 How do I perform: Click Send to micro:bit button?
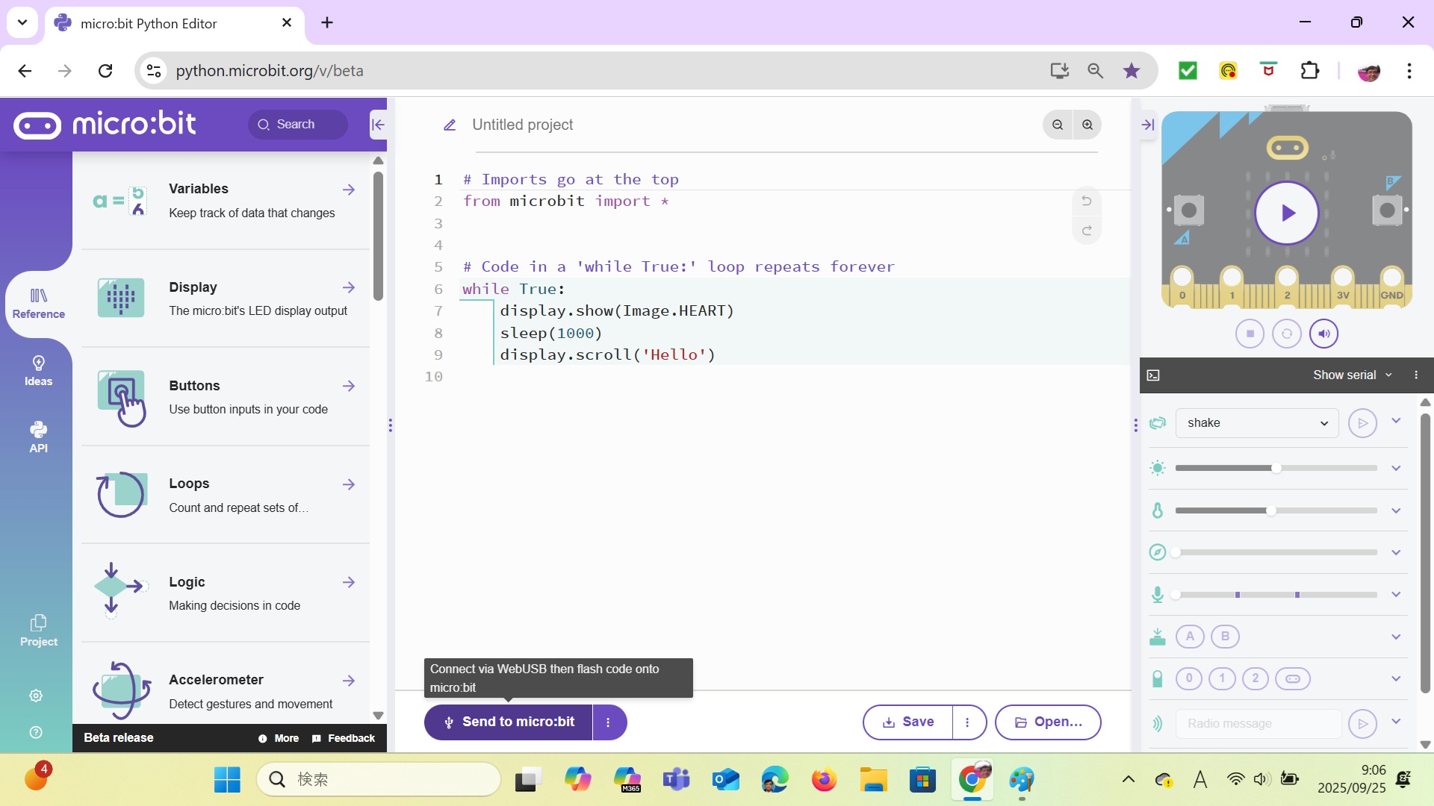pyautogui.click(x=509, y=722)
